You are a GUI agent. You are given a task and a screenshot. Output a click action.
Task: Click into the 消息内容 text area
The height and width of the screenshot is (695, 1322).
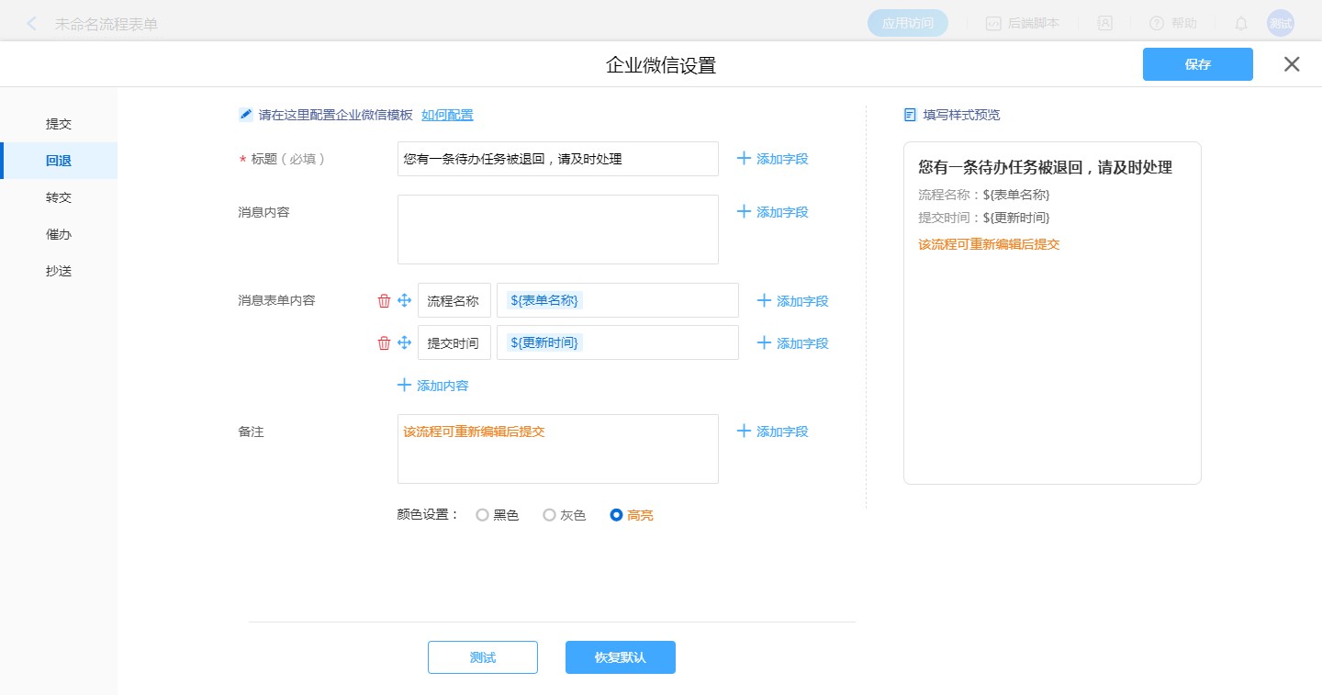[x=557, y=230]
